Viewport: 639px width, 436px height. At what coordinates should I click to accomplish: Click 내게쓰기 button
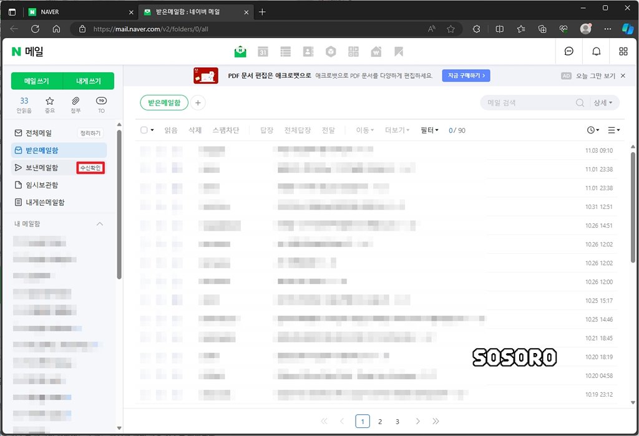pyautogui.click(x=89, y=81)
